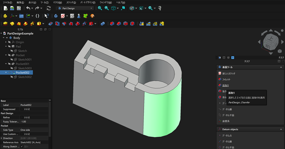Open the additive primitive dropdown arrow
The image size is (285, 149).
43,24
